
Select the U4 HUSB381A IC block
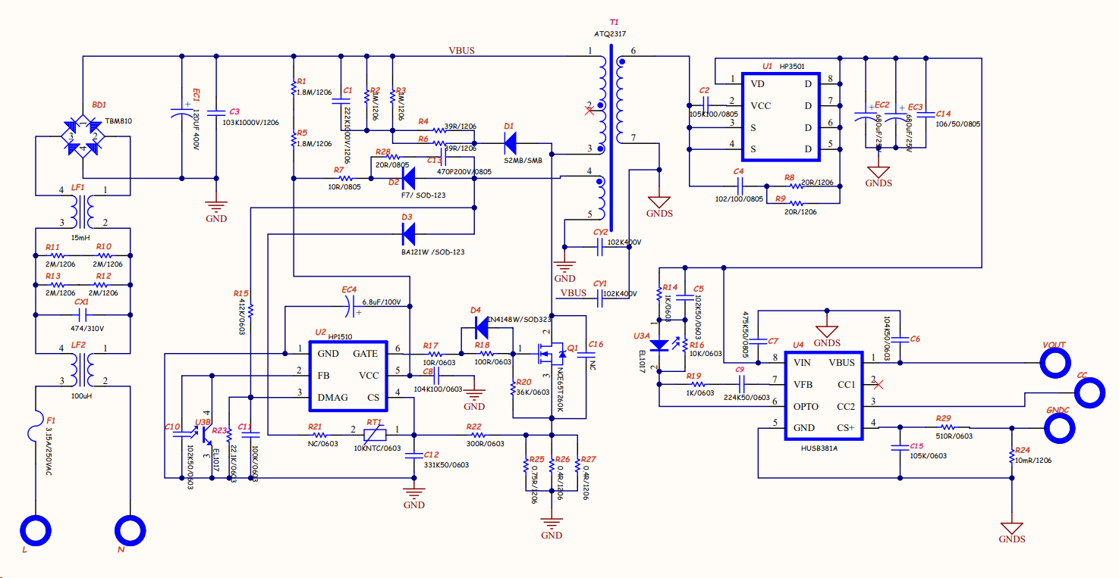pos(825,395)
